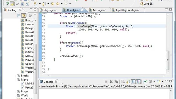Select Data.ja file in Package Explorer
This screenshot has height=99, width=176.
[28, 28]
